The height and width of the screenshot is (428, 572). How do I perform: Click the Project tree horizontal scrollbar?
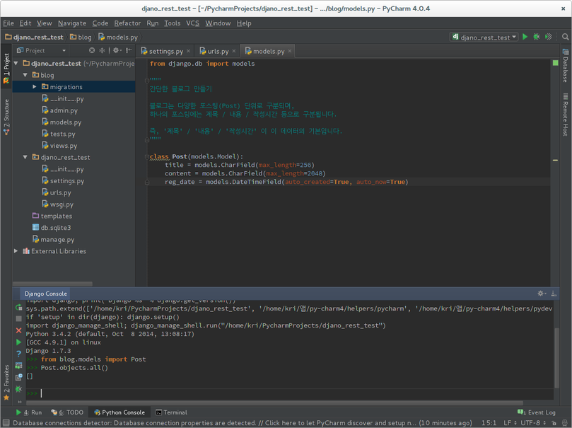[x=52, y=284]
